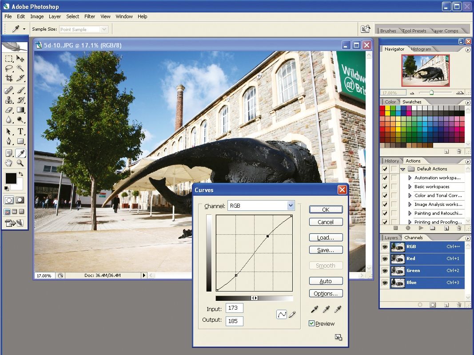The width and height of the screenshot is (474, 355).
Task: Click the Auto button in Curves
Action: 326,280
